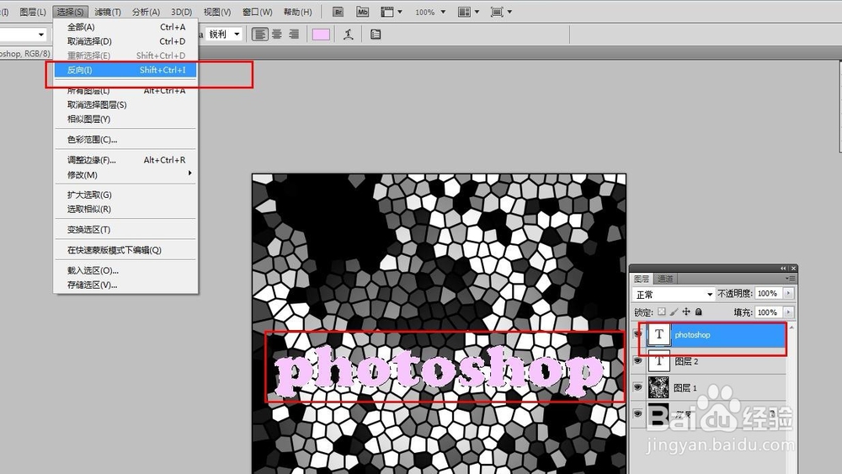Viewport: 842px width, 474px height.
Task: Align text left in options bar
Action: click(x=260, y=35)
